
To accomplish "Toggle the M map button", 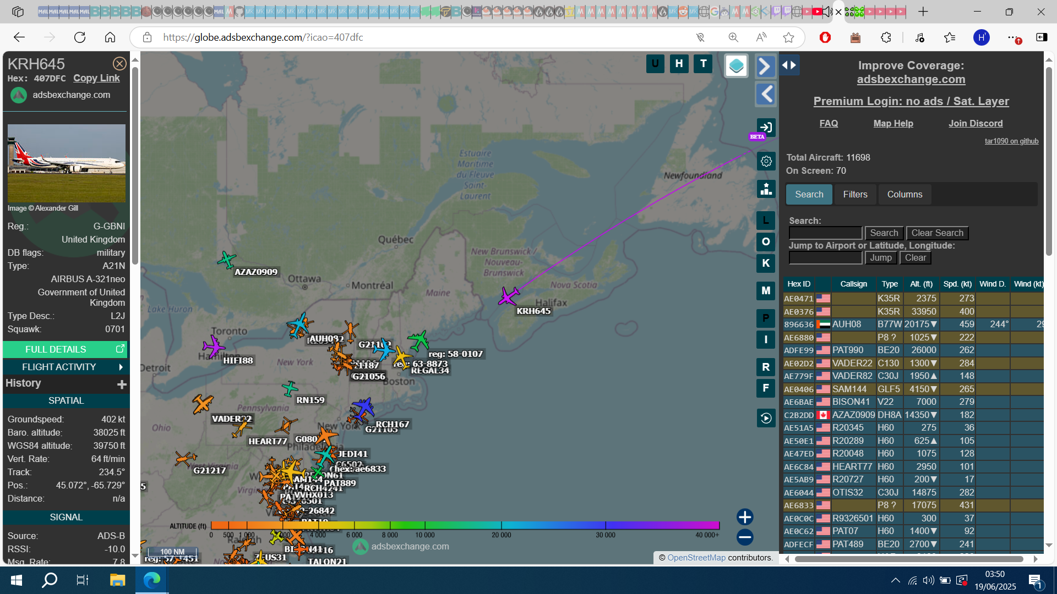I will point(766,291).
